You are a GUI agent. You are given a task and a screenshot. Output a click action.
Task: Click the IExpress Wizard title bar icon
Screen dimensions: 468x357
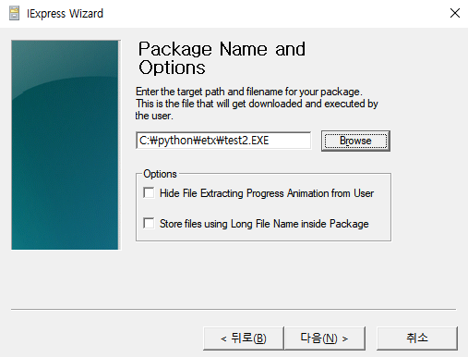click(14, 13)
